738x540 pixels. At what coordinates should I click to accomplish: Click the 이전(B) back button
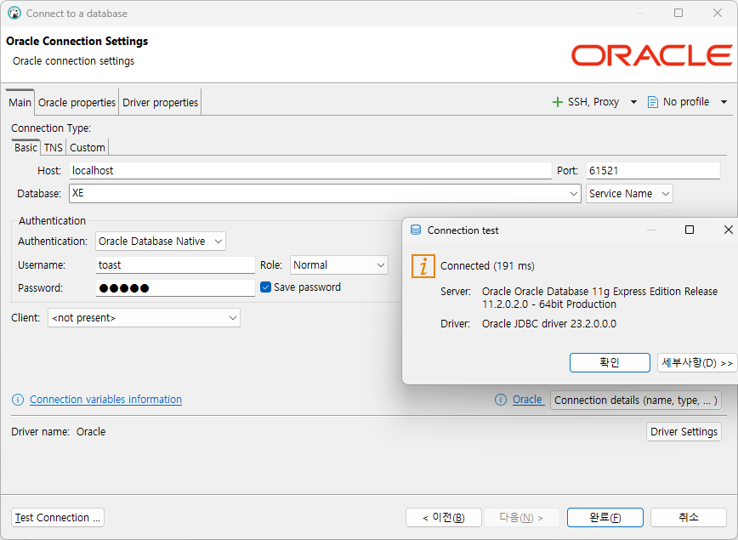443,517
